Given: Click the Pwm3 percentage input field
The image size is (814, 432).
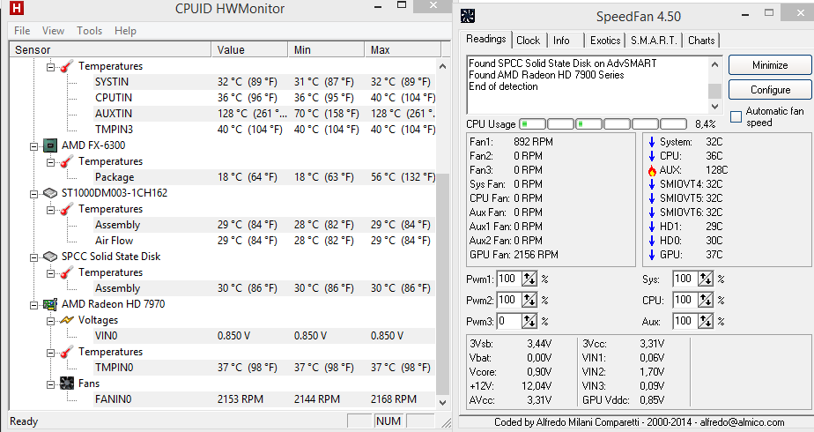Looking at the screenshot, I should click(x=509, y=322).
